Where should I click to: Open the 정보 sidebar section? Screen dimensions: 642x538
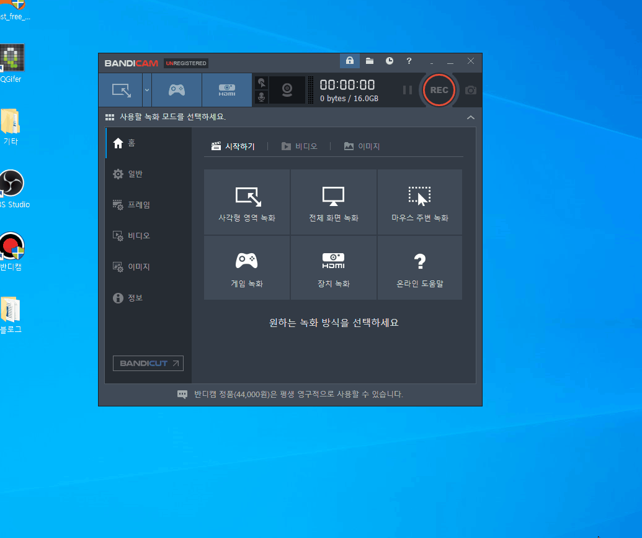(149, 298)
